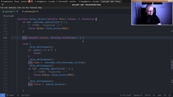Click the feedback icon in status bar
The height and width of the screenshot is (97, 173).
point(165,95)
